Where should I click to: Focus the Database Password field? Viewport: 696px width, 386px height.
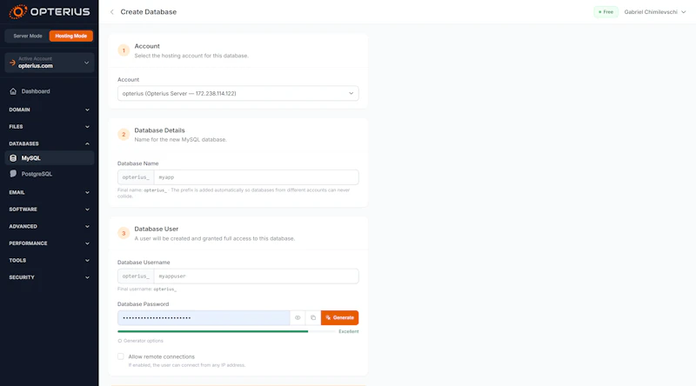coord(204,317)
